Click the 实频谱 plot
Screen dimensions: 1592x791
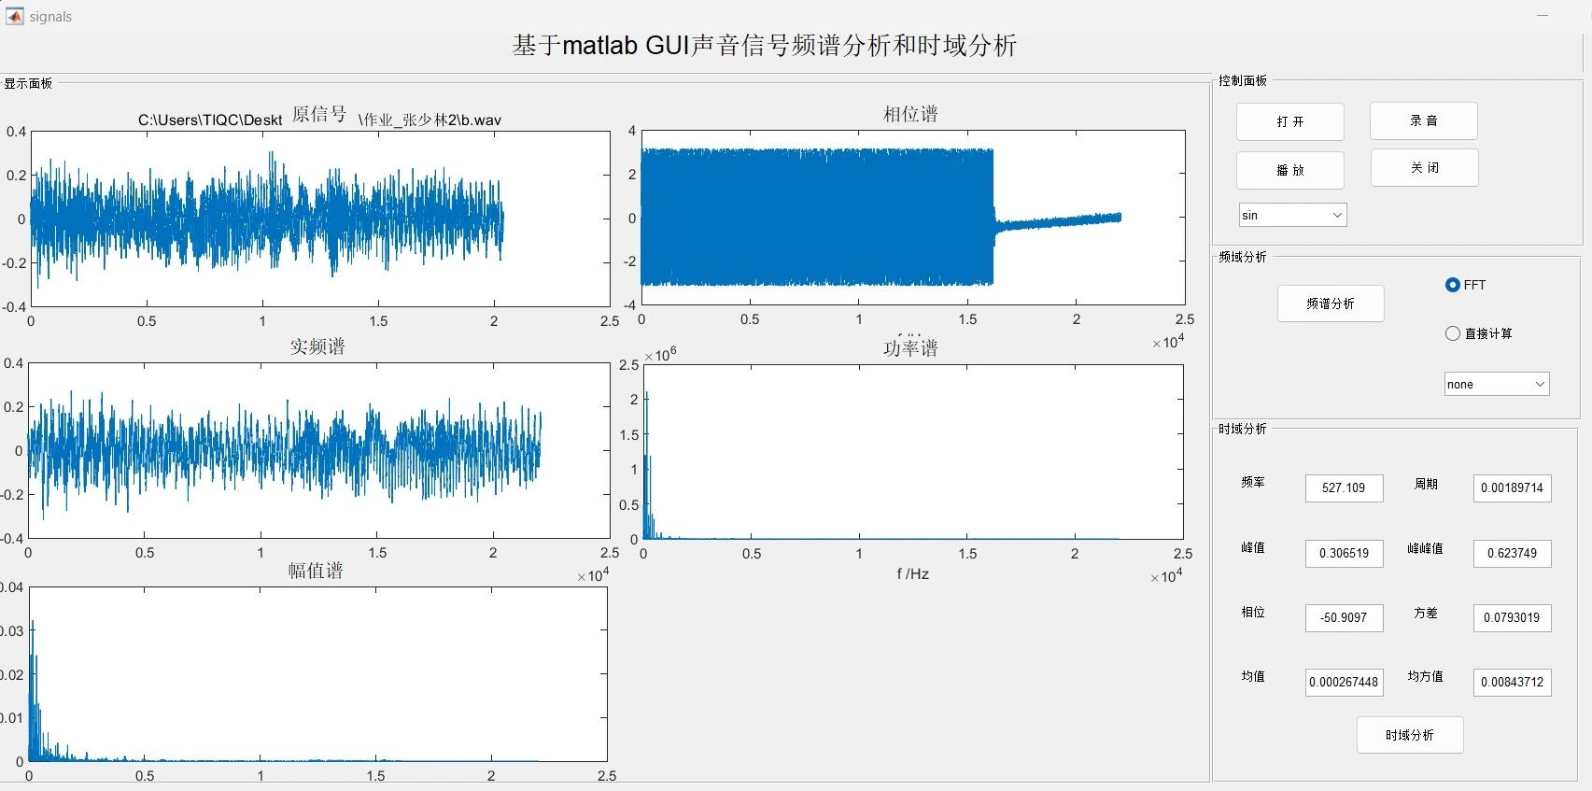[318, 450]
